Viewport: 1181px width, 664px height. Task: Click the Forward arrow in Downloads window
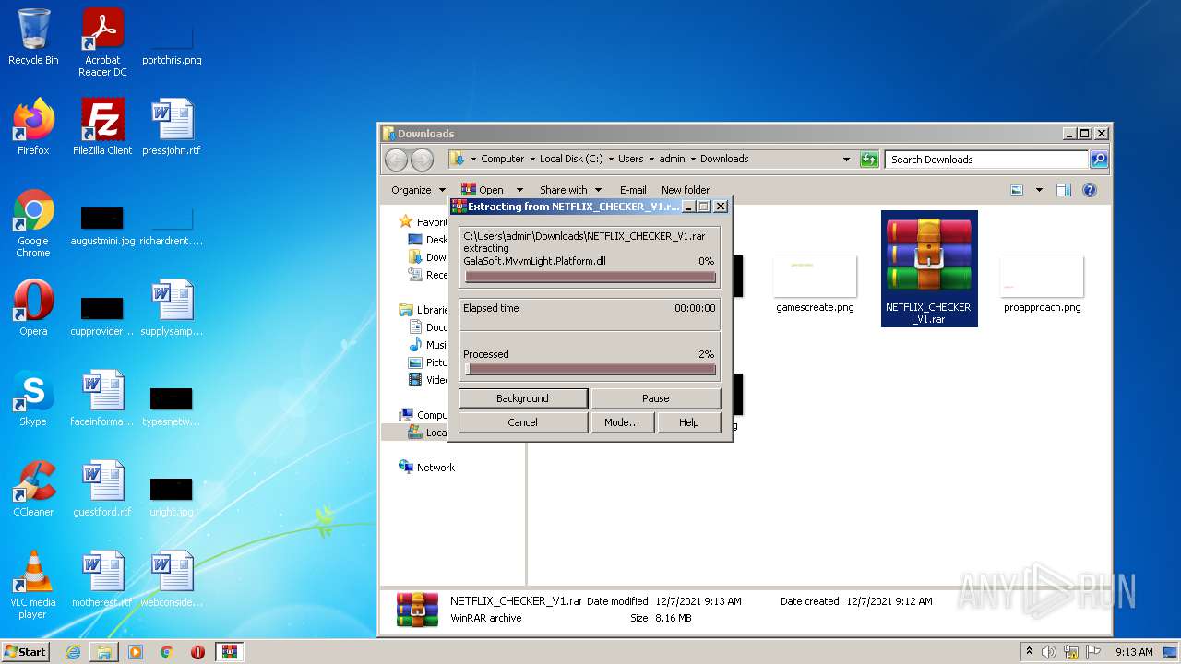[422, 160]
